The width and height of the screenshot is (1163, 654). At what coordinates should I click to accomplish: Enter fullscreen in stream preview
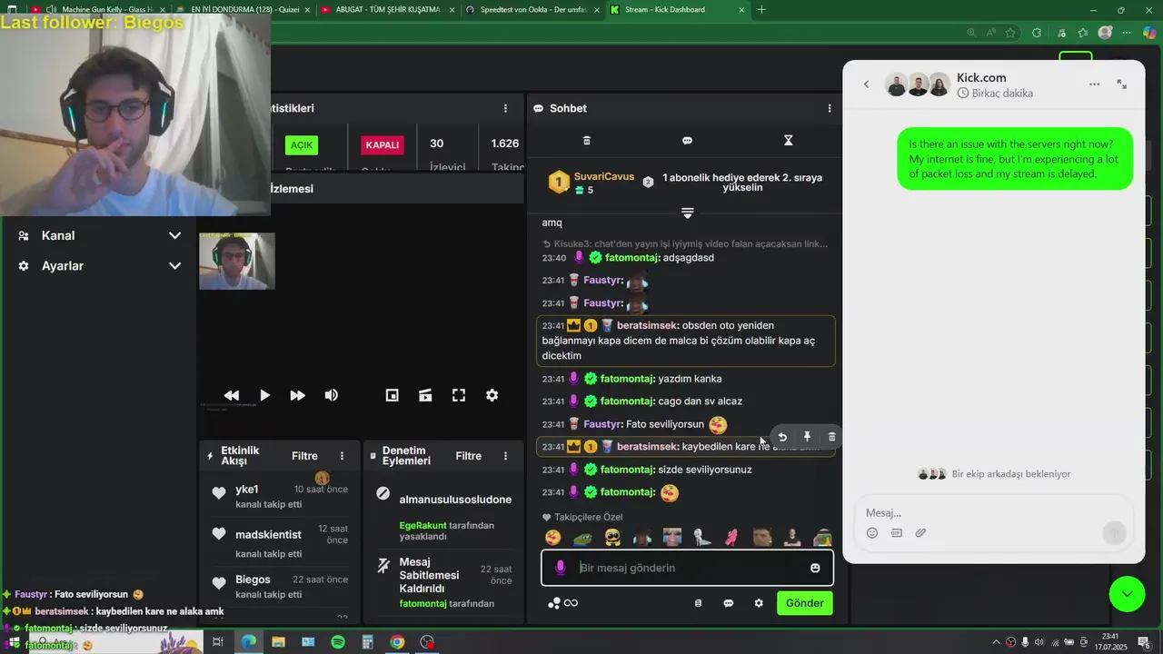(459, 395)
